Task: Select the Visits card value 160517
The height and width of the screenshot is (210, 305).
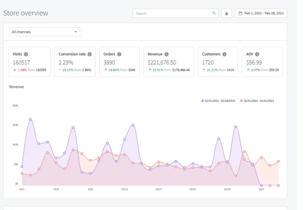Action: [x=21, y=63]
